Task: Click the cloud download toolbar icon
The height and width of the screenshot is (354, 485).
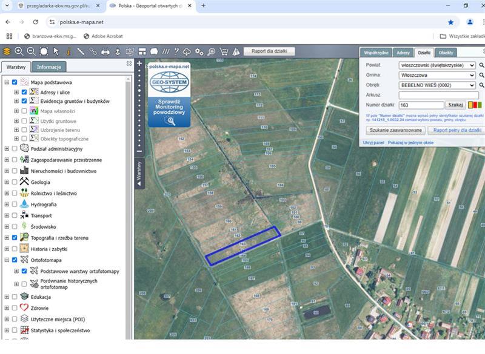Action: tap(187, 51)
